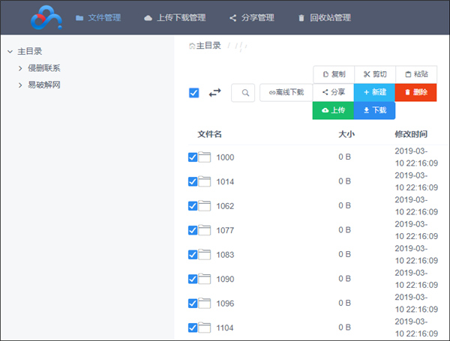Uncheck the checkbox for folder 1014
This screenshot has height=341, width=450.
(193, 181)
